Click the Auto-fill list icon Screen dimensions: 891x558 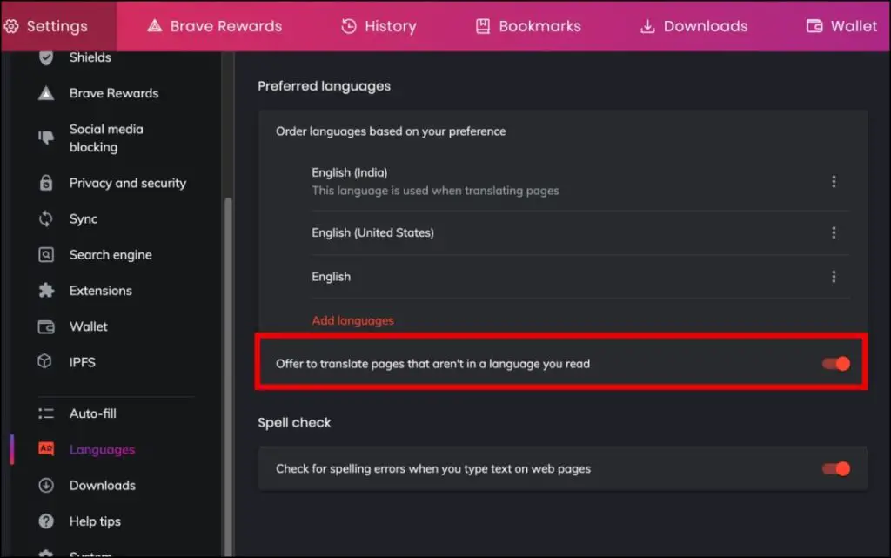(46, 413)
